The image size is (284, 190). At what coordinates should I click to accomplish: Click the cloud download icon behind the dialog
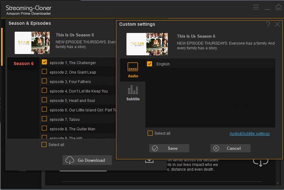point(261,162)
